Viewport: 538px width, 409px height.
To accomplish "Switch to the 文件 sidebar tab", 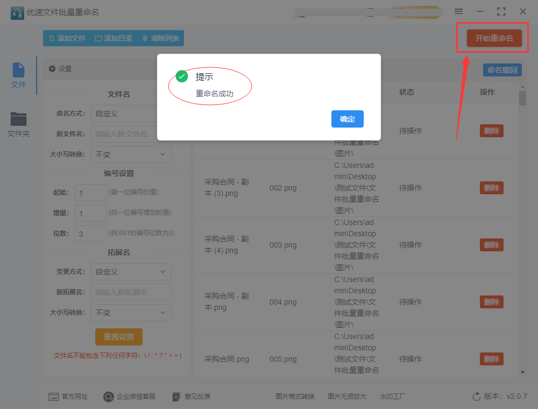I will 18,75.
